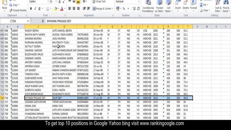Open Cell Styles gallery
This screenshot has height=130, width=231.
tap(169, 6)
